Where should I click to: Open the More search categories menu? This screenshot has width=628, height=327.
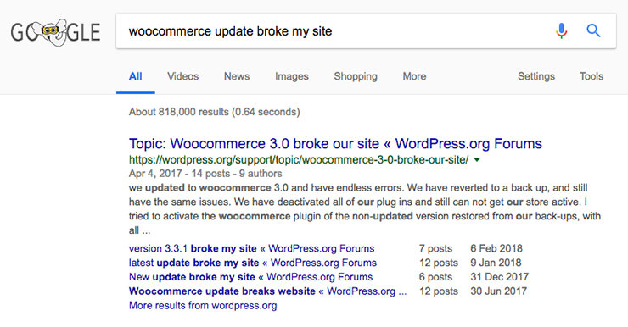(x=414, y=76)
